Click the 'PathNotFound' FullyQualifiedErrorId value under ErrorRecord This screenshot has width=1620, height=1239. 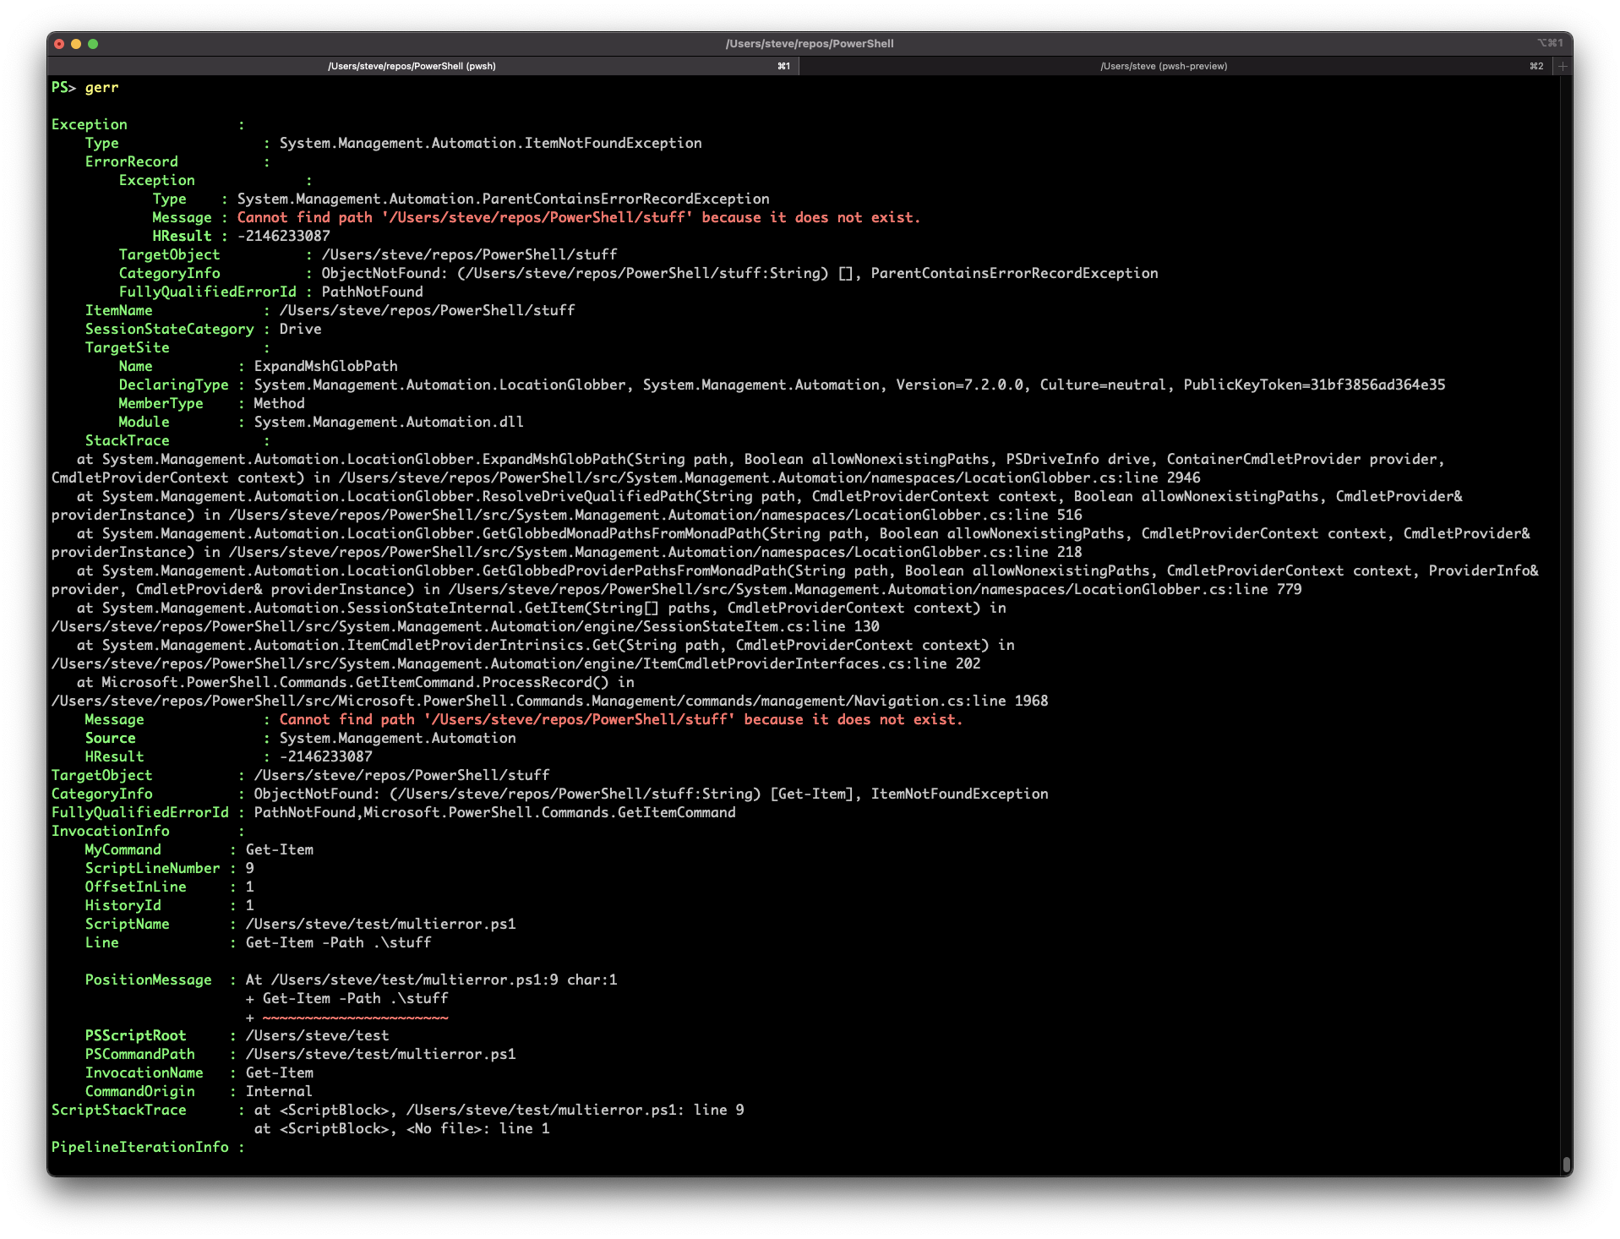coord(372,292)
